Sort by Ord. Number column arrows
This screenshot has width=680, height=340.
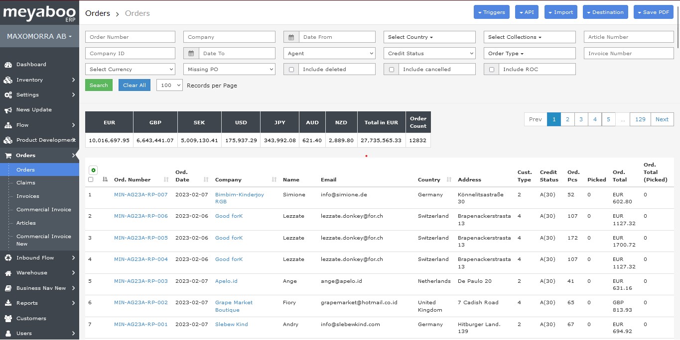point(166,179)
